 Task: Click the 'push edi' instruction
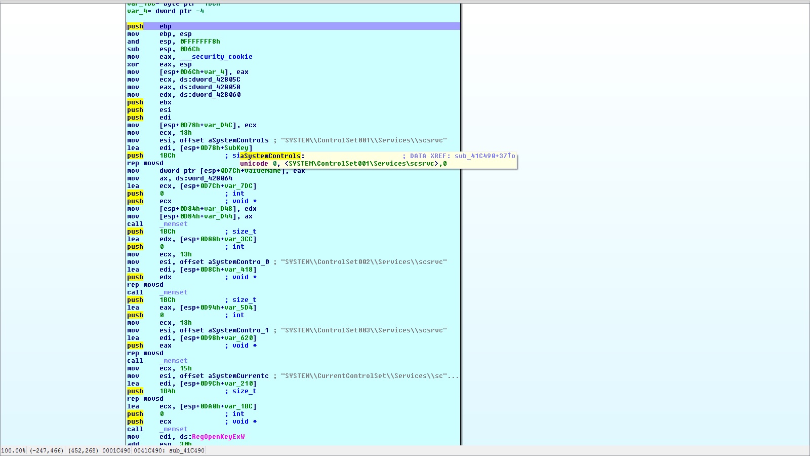coord(149,118)
